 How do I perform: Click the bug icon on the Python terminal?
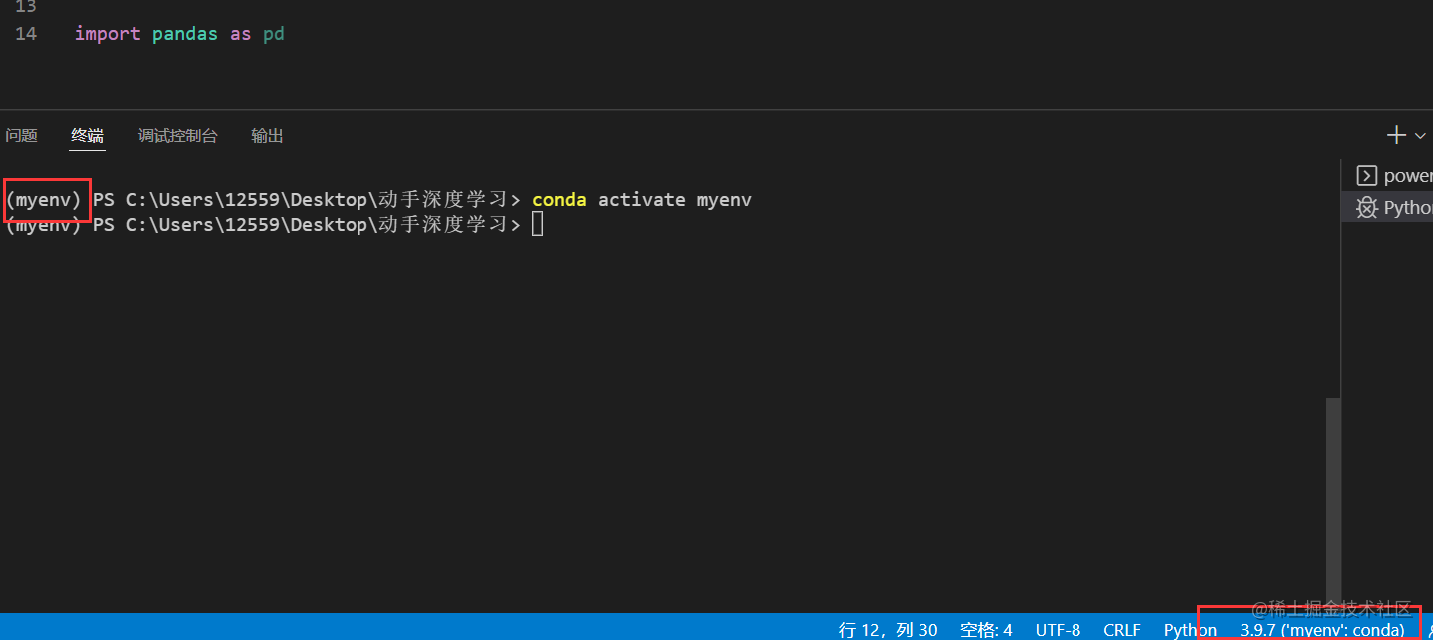click(1366, 207)
